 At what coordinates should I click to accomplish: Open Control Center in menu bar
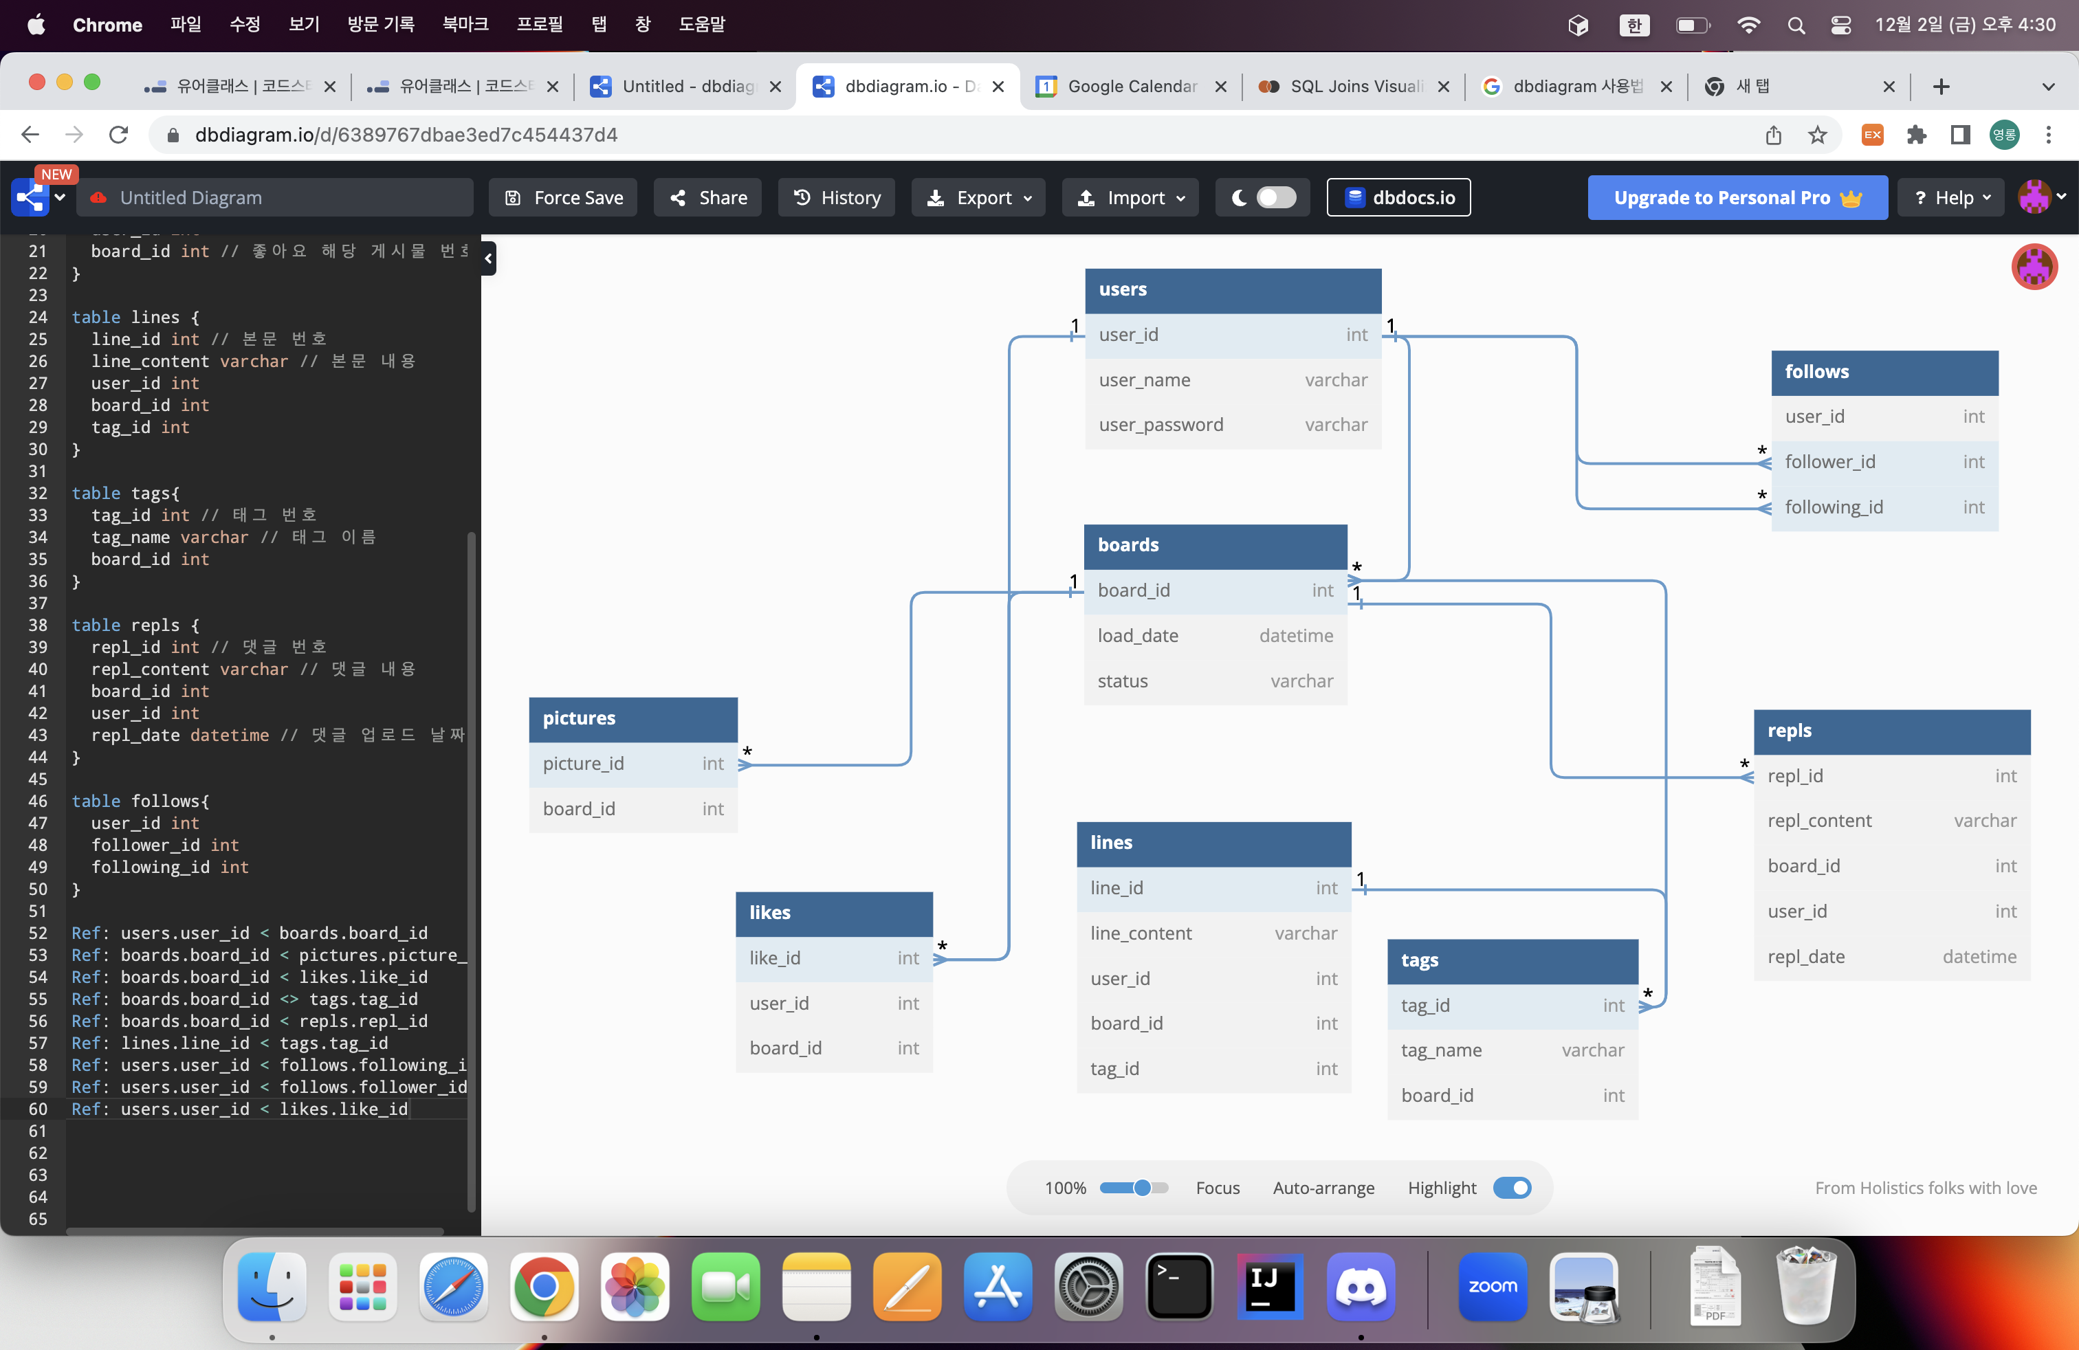1840,25
